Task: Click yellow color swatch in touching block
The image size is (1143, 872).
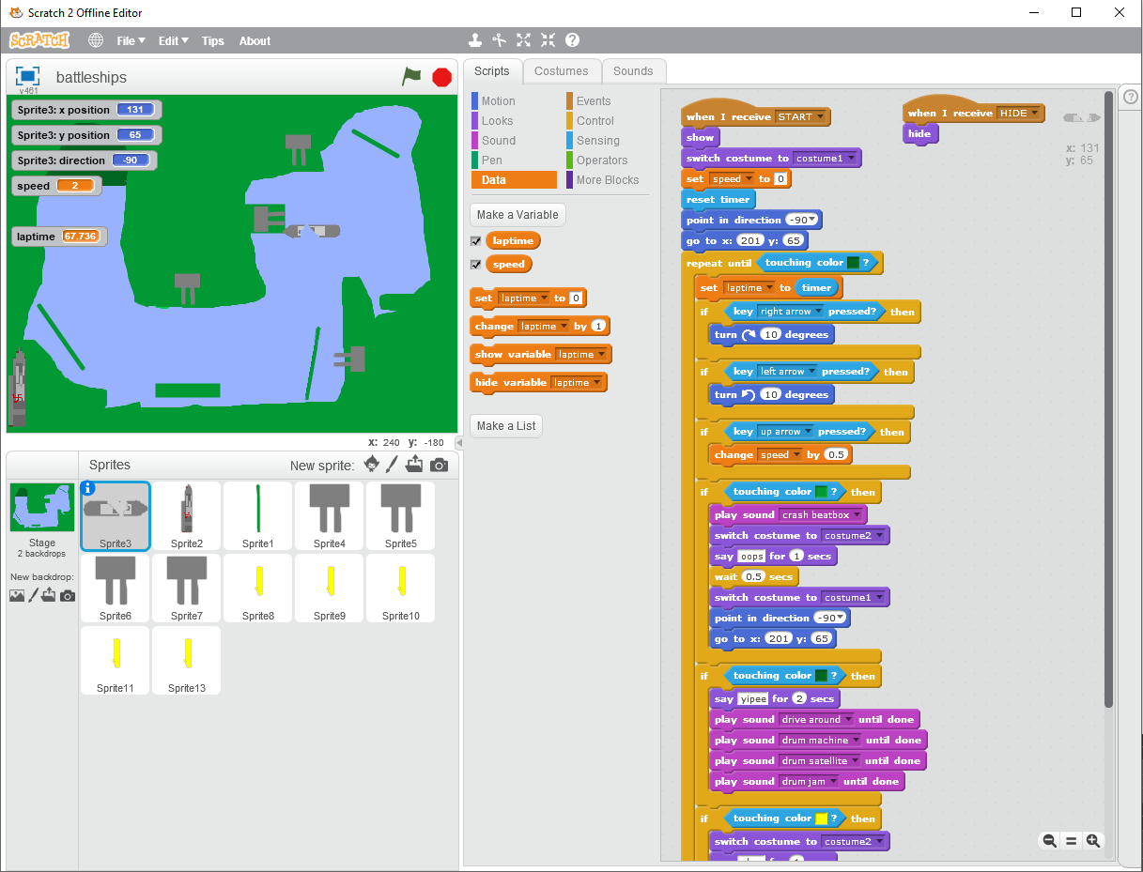Action: pos(821,818)
